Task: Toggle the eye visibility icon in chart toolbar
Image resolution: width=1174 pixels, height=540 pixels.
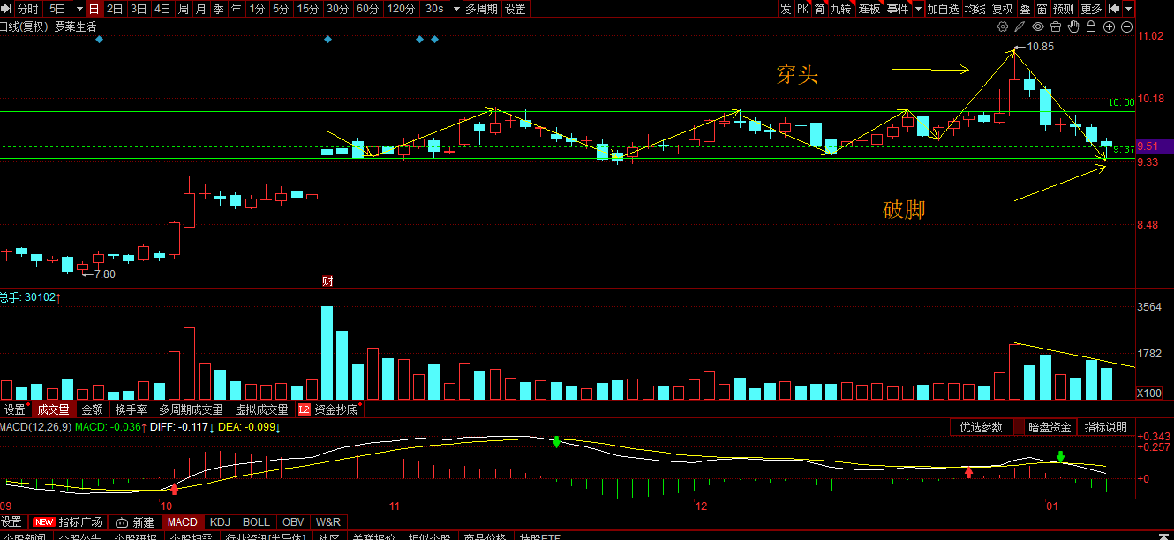Action: pyautogui.click(x=1039, y=26)
